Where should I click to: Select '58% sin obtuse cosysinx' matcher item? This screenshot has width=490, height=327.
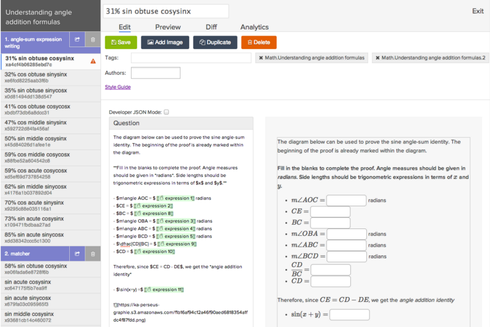[x=51, y=269]
